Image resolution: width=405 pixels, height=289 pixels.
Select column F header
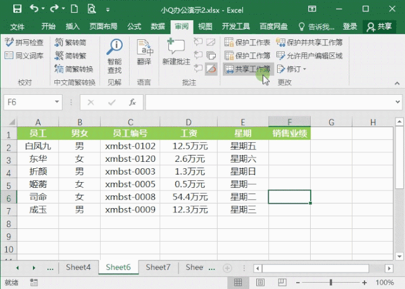[290, 122]
